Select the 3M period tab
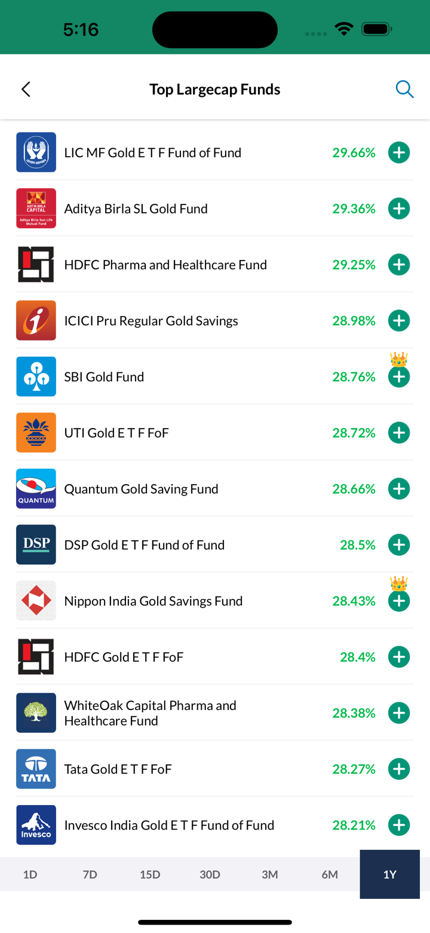The image size is (430, 933). pos(270,874)
